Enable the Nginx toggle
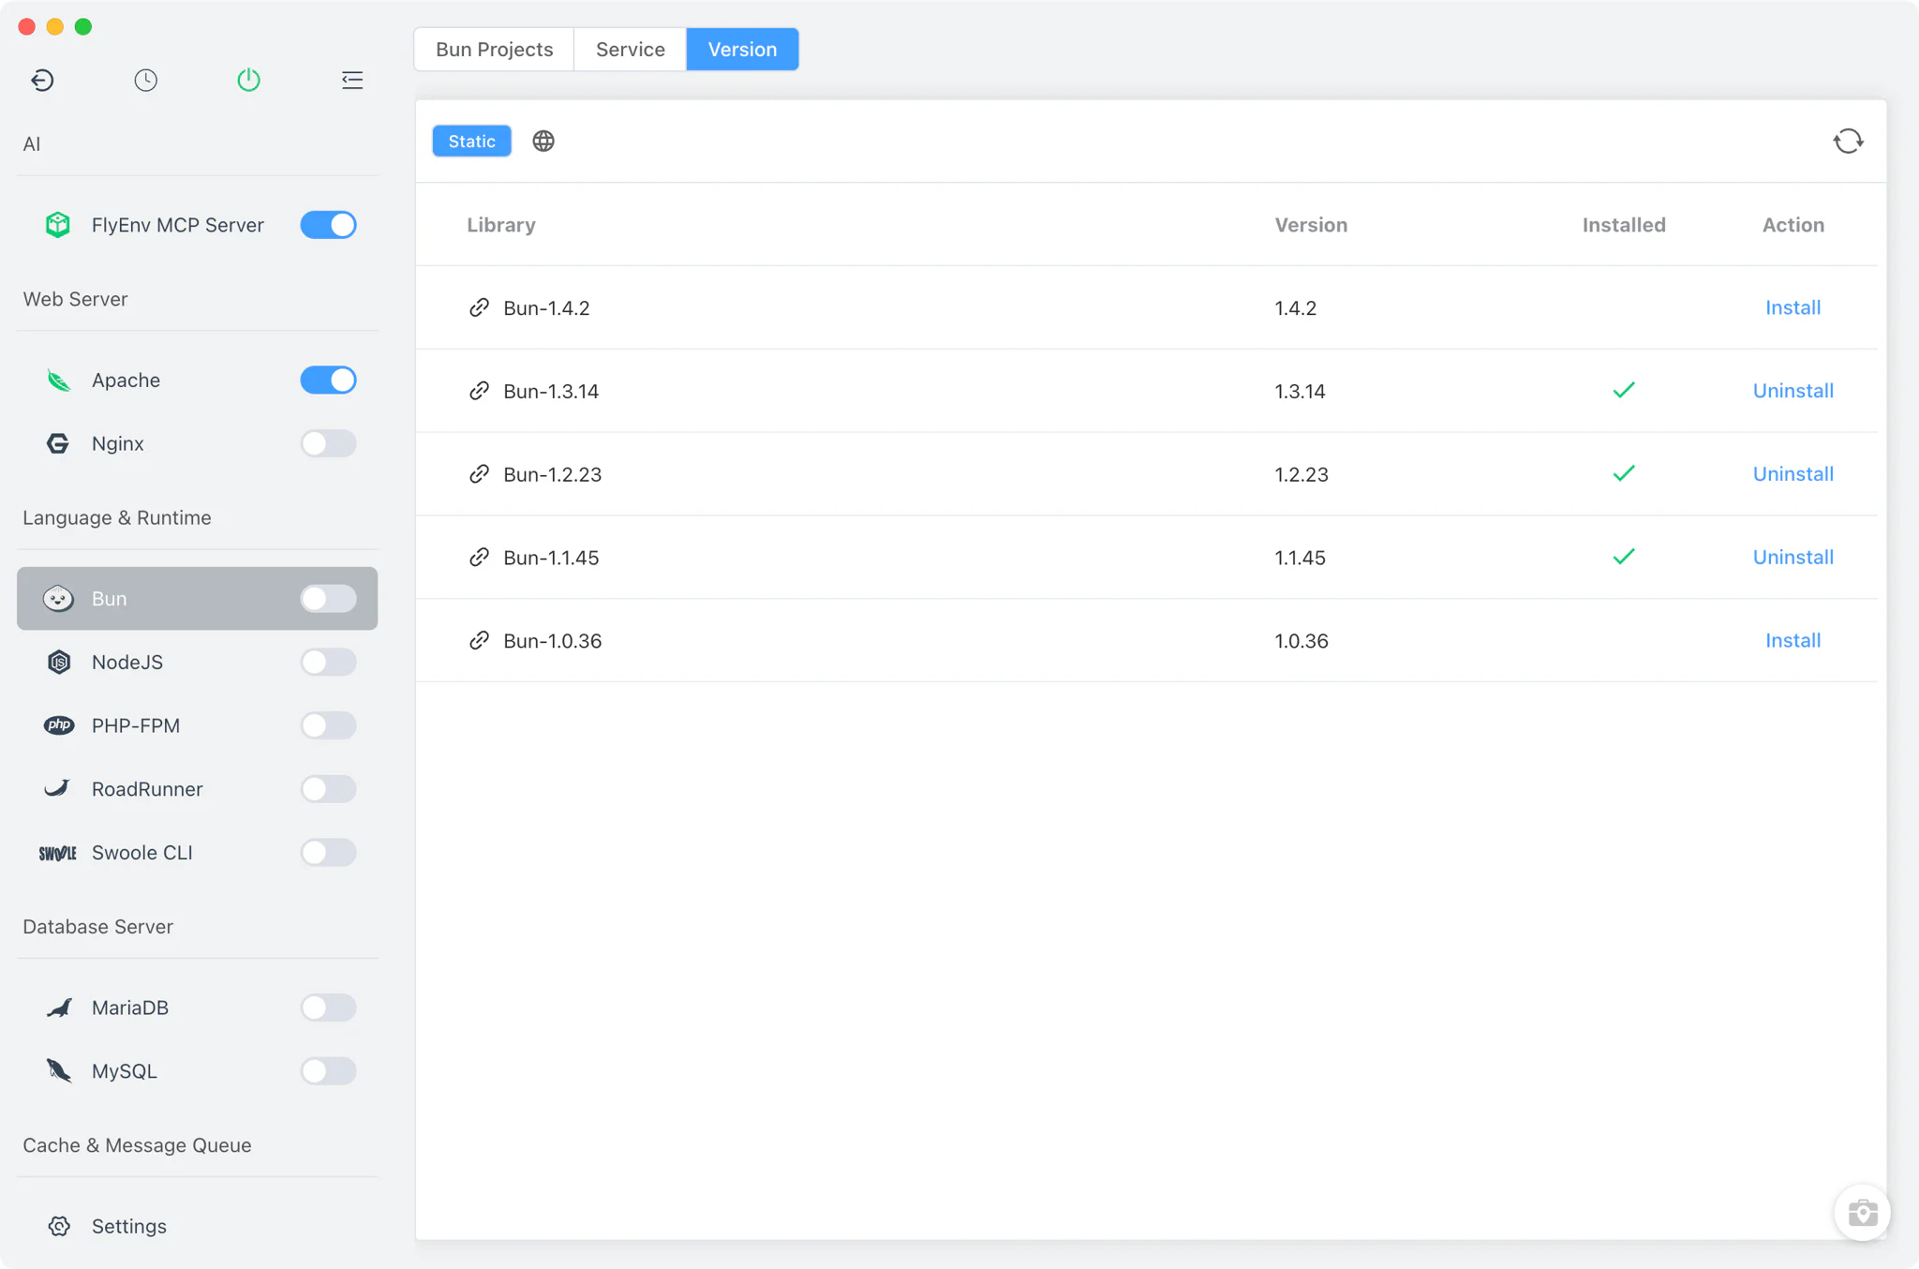This screenshot has width=1919, height=1269. coord(328,443)
